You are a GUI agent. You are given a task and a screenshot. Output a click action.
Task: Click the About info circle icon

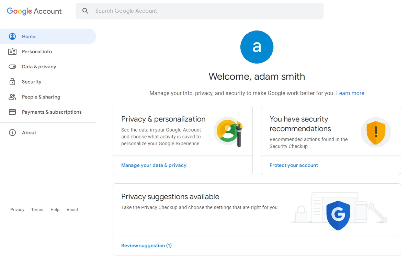tap(12, 133)
